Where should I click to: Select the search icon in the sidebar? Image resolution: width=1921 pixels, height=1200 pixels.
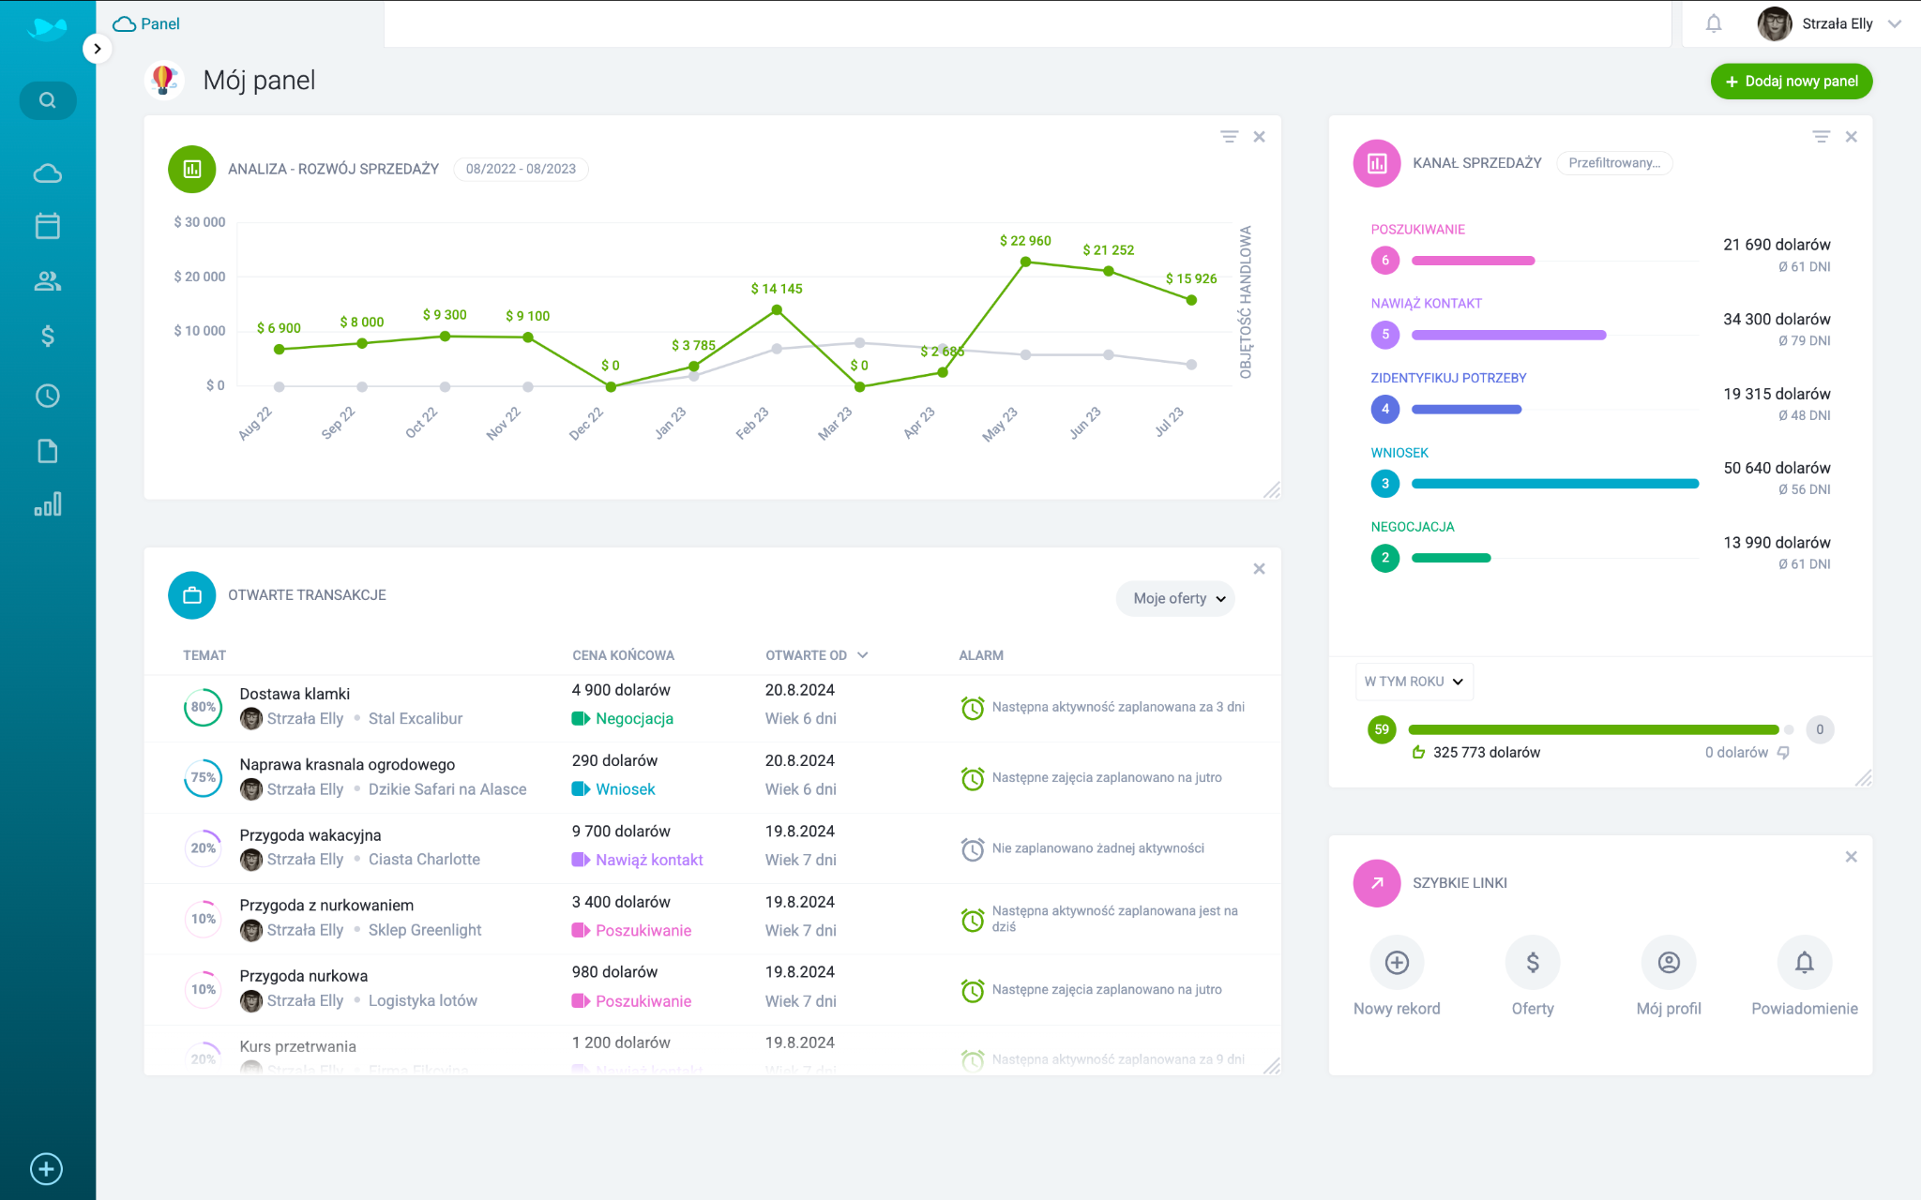(x=46, y=100)
